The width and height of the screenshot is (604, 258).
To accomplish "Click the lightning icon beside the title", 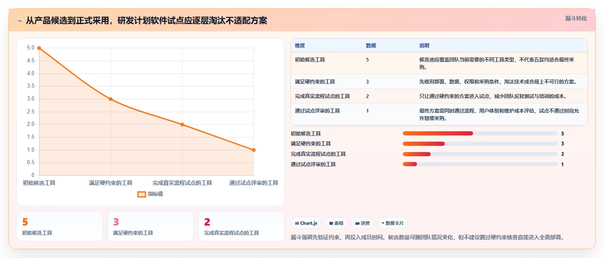I will coord(20,20).
